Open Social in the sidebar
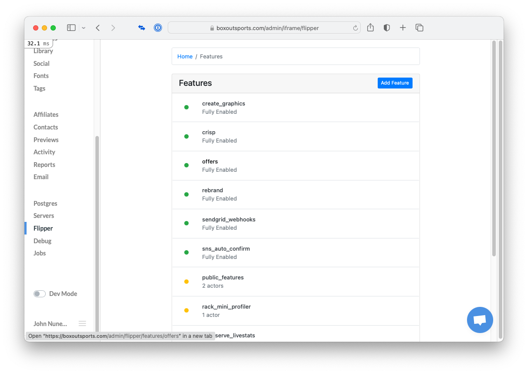Viewport: 528px width, 374px height. tap(41, 64)
